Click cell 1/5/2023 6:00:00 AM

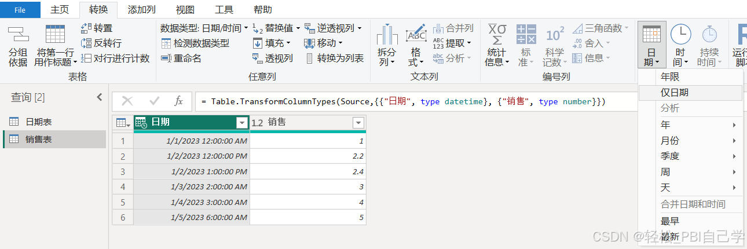point(192,217)
